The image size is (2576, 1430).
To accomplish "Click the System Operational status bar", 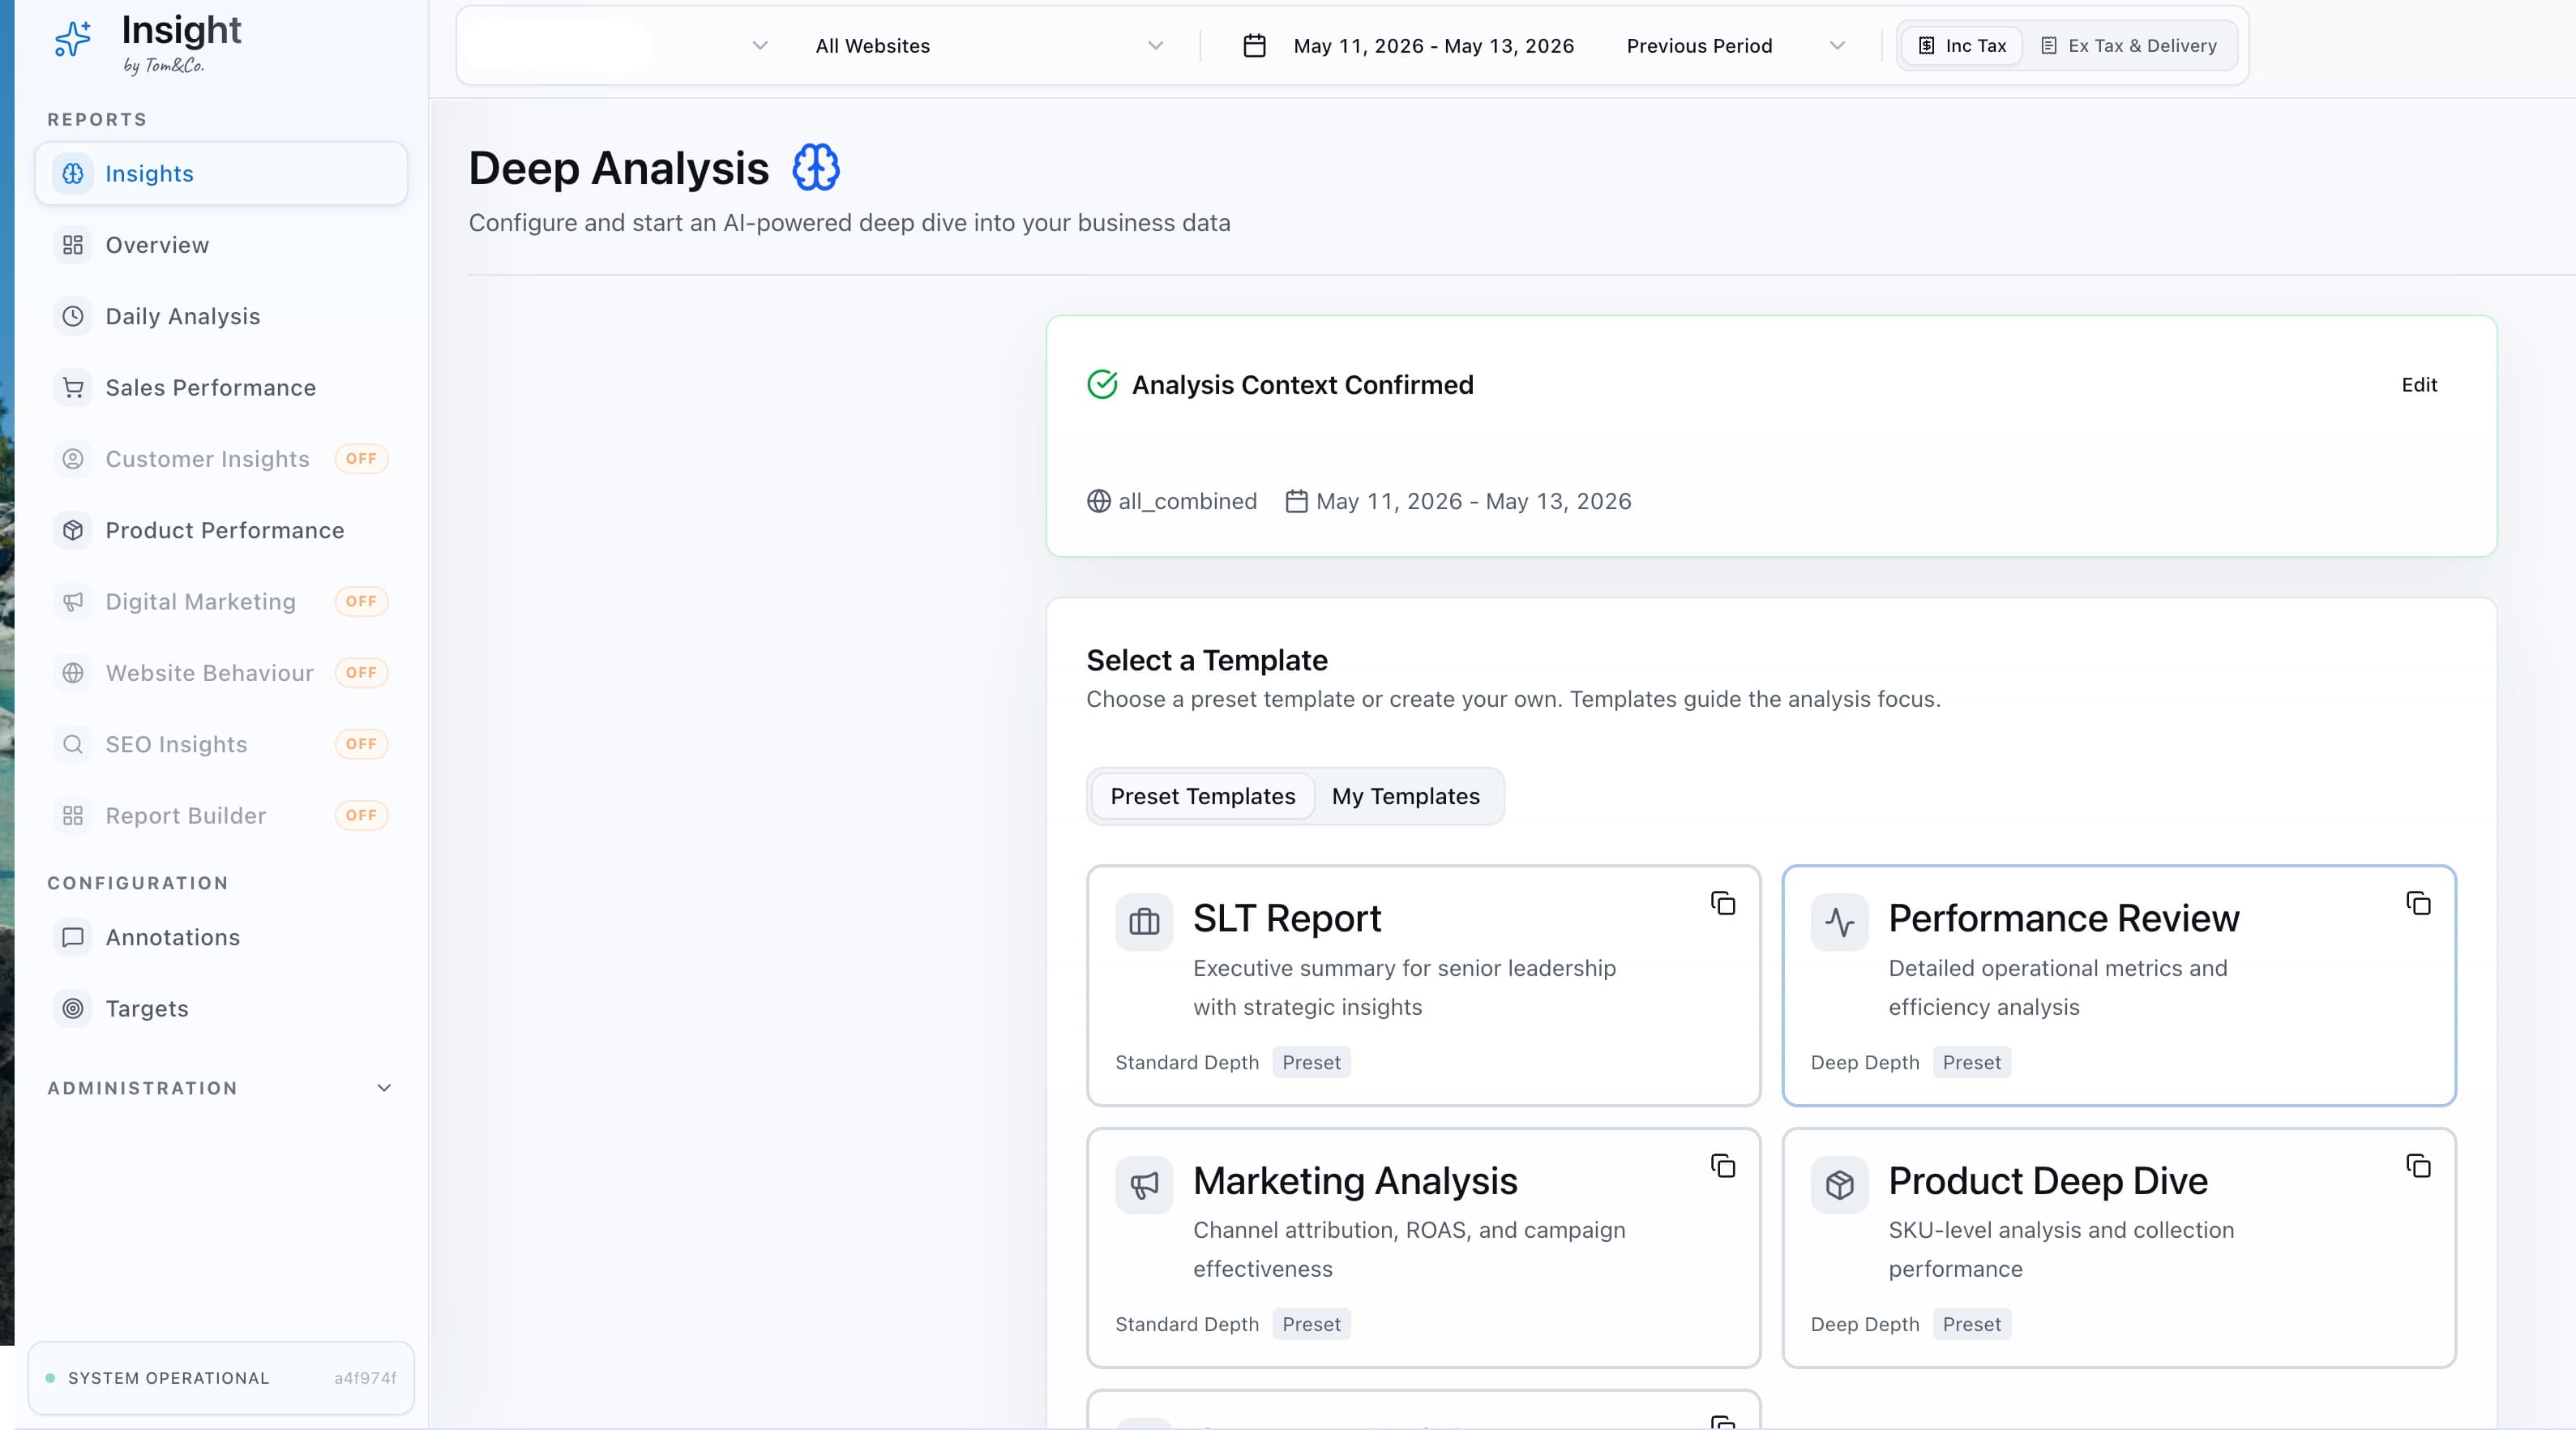I will (x=221, y=1378).
